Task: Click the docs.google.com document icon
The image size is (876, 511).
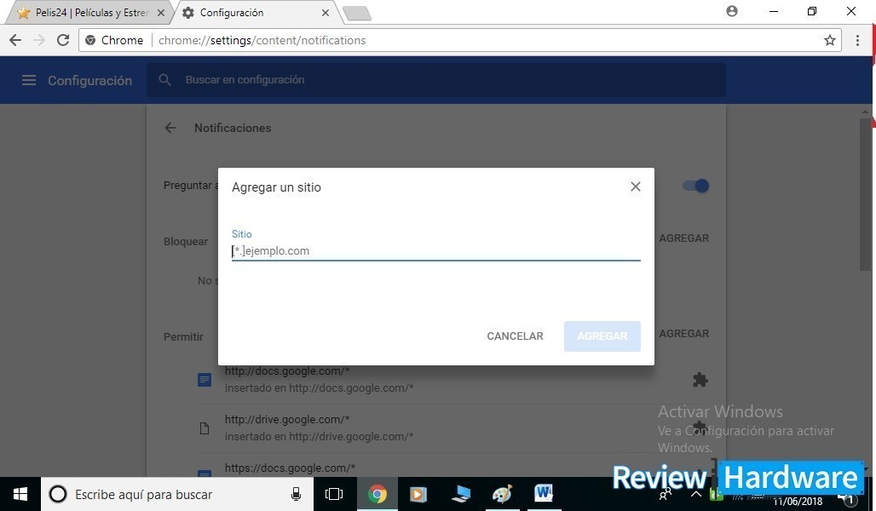Action: point(205,380)
